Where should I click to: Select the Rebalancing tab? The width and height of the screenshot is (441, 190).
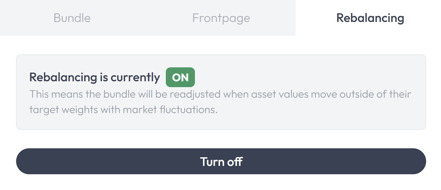click(x=370, y=18)
